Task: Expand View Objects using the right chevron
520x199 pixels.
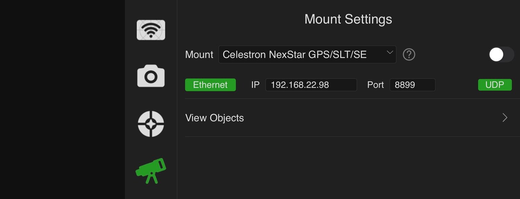Action: point(505,118)
